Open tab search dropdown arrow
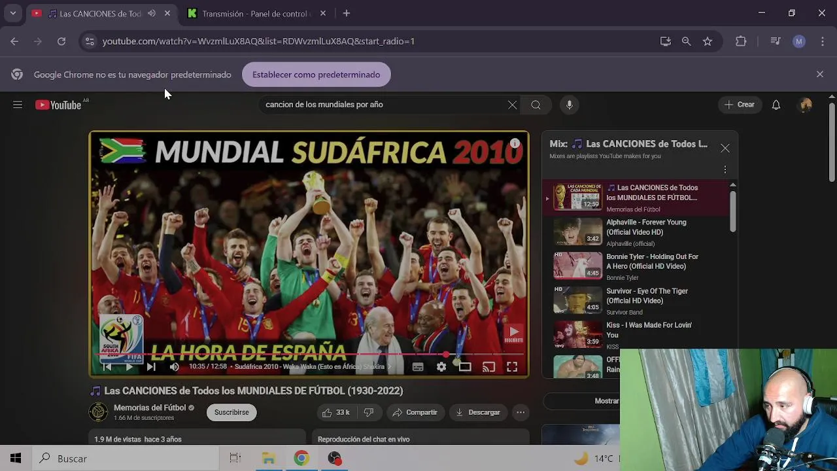Viewport: 837px width, 471px height. (x=12, y=13)
